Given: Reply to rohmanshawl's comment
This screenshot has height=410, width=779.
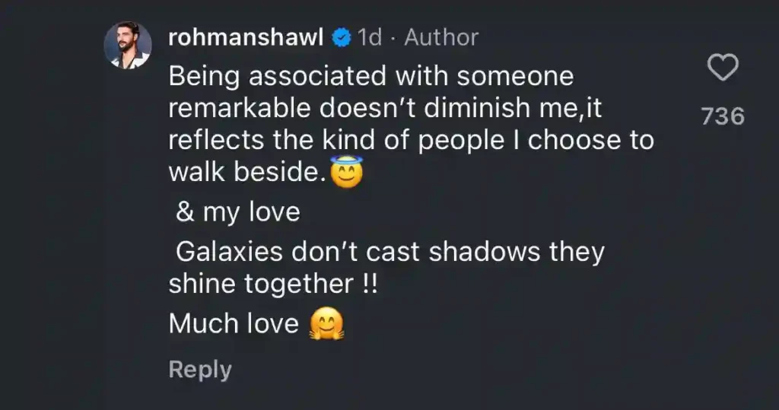Looking at the screenshot, I should (200, 370).
